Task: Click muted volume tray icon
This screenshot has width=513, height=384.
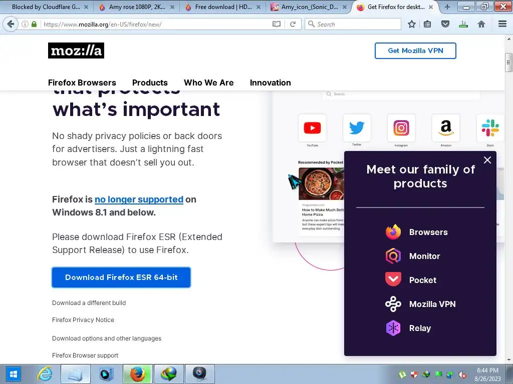Action: [x=462, y=375]
